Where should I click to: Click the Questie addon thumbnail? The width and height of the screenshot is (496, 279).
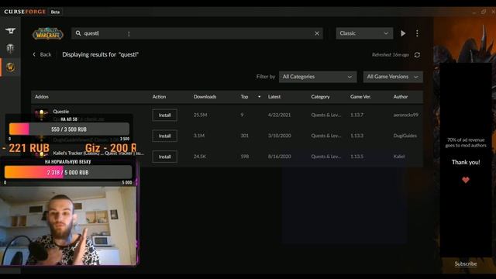pos(41,114)
